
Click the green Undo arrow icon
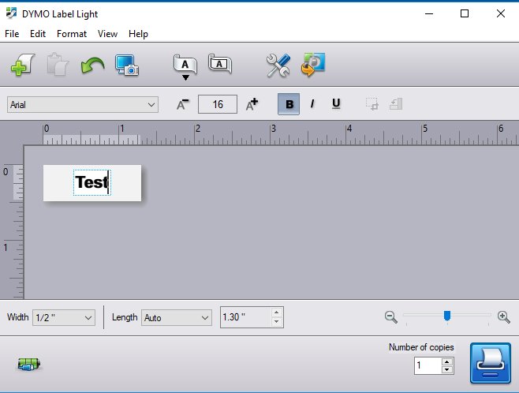[x=93, y=65]
